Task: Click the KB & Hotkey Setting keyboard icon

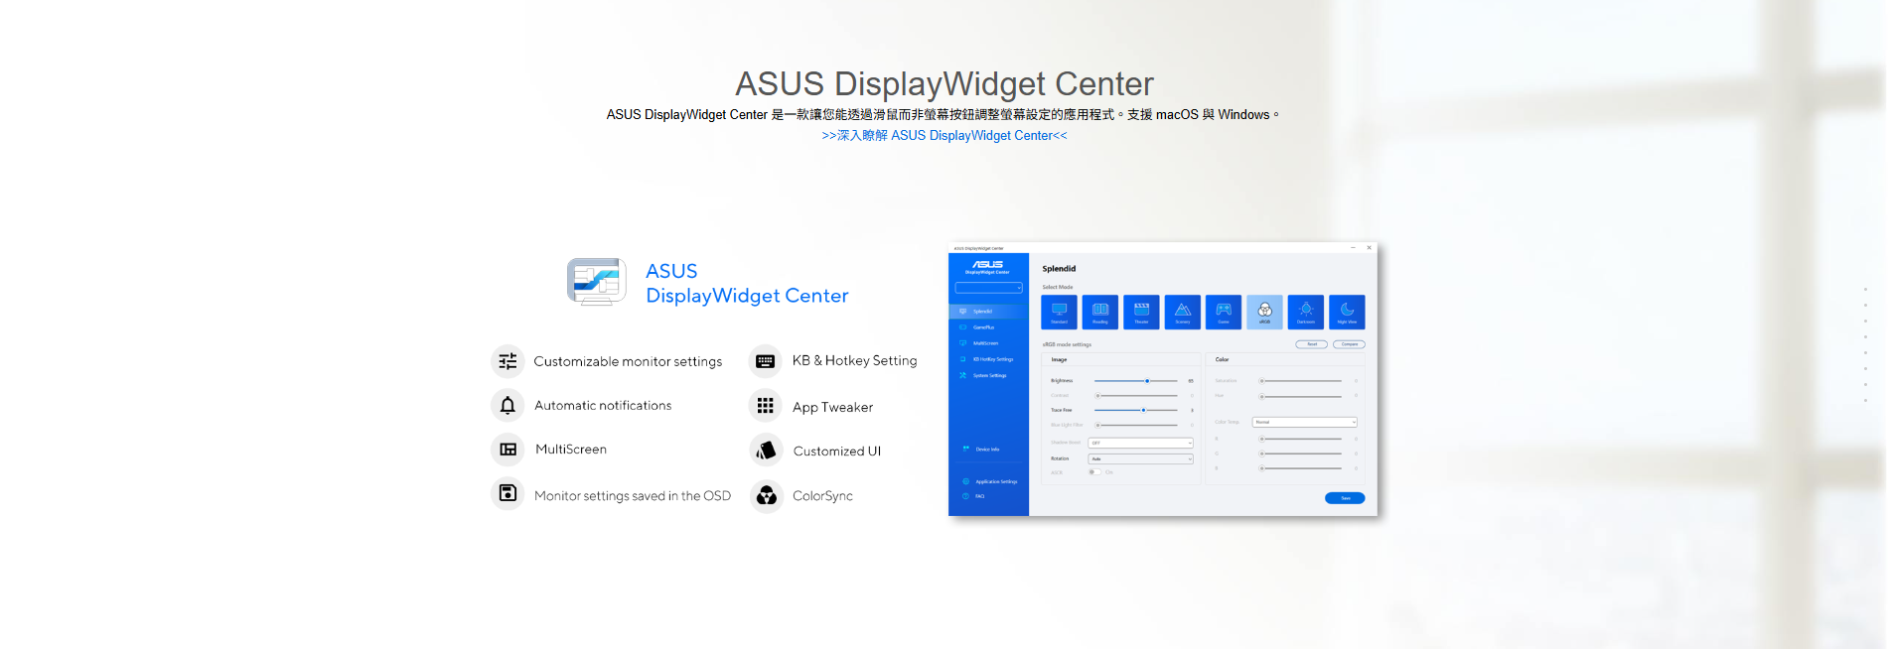Action: coord(766,361)
